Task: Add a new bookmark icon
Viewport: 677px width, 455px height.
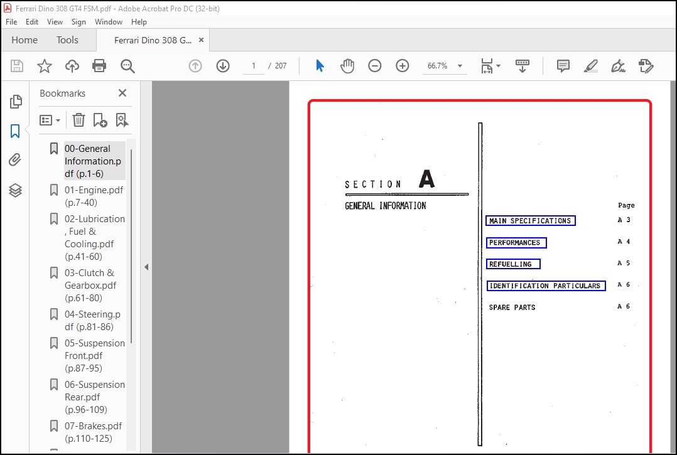Action: click(x=100, y=120)
